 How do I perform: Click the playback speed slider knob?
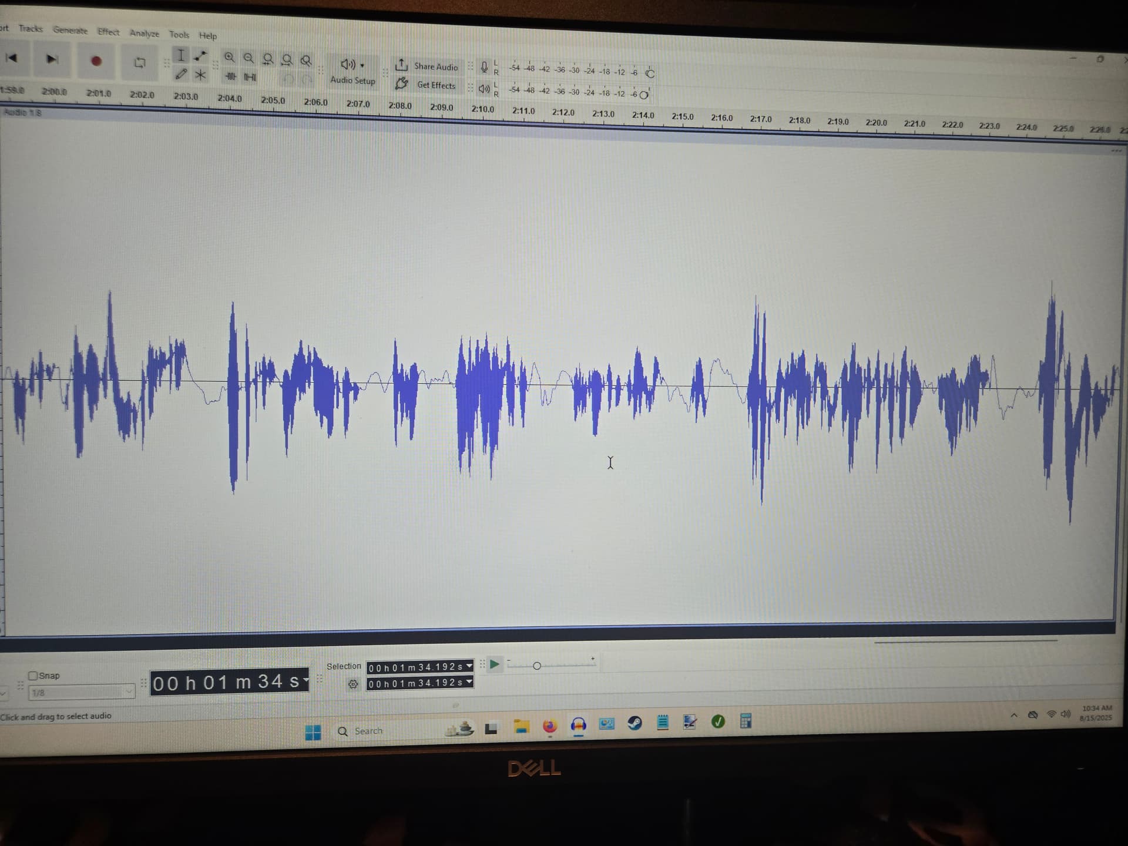(536, 666)
